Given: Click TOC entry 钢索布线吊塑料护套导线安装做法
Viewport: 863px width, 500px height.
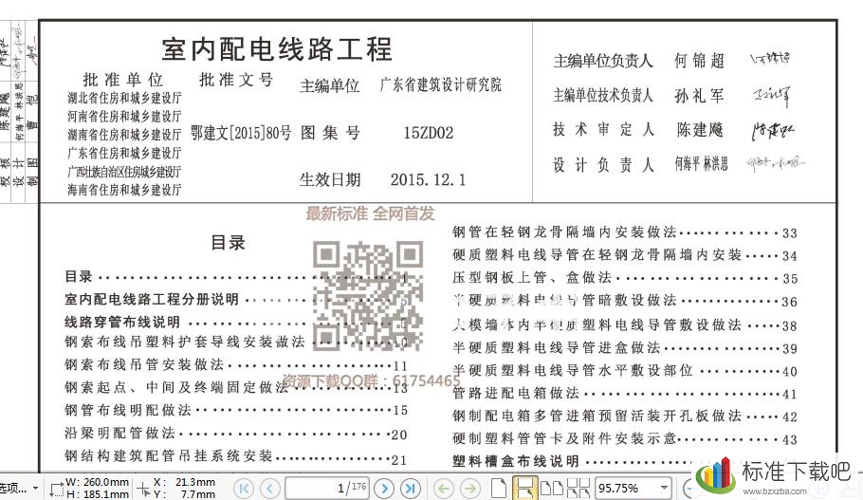Looking at the screenshot, I should point(235,342).
